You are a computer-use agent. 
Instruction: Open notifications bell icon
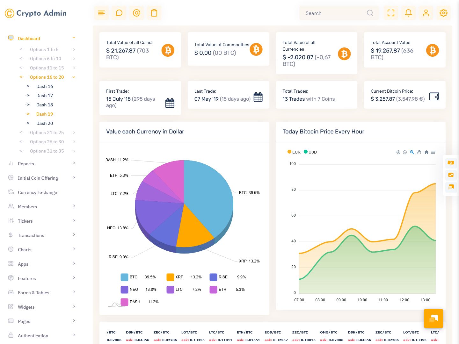(x=408, y=13)
